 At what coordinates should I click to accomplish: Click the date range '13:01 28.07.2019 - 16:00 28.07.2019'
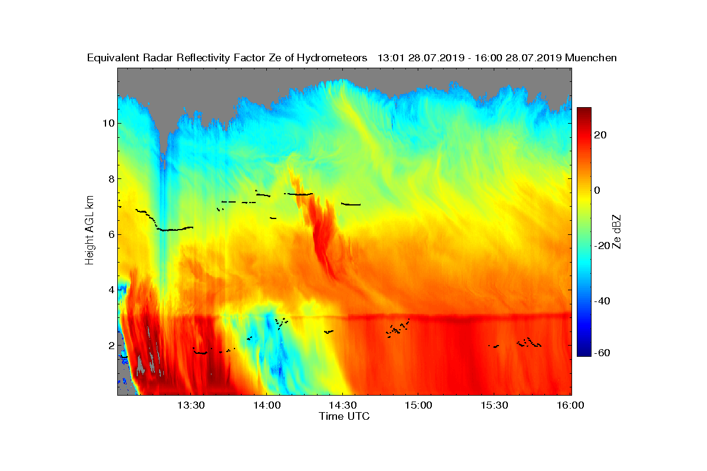469,58
